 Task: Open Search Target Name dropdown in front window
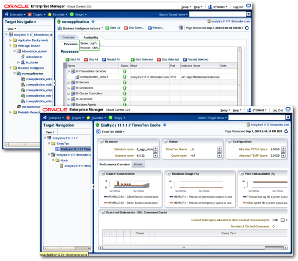[212, 118]
